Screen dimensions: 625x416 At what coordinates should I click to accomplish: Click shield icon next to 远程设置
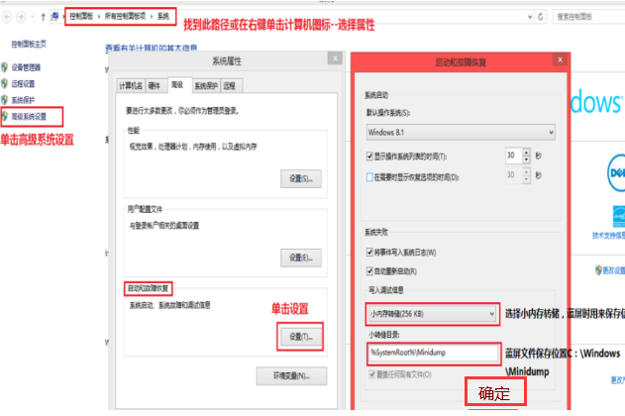(5, 83)
